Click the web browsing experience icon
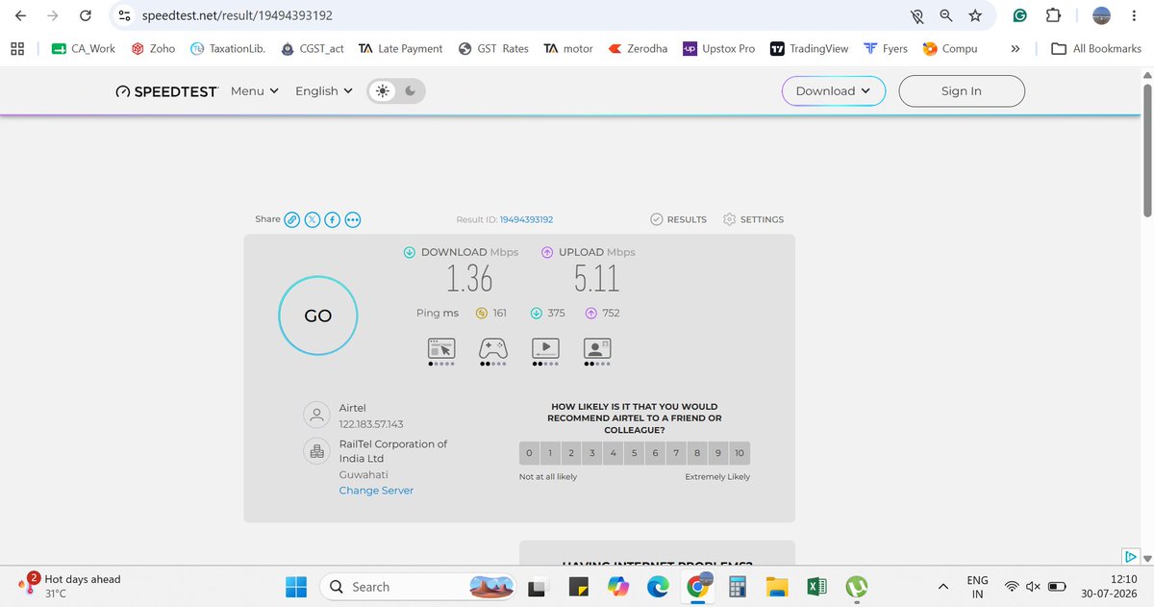The image size is (1154, 607). (x=441, y=348)
